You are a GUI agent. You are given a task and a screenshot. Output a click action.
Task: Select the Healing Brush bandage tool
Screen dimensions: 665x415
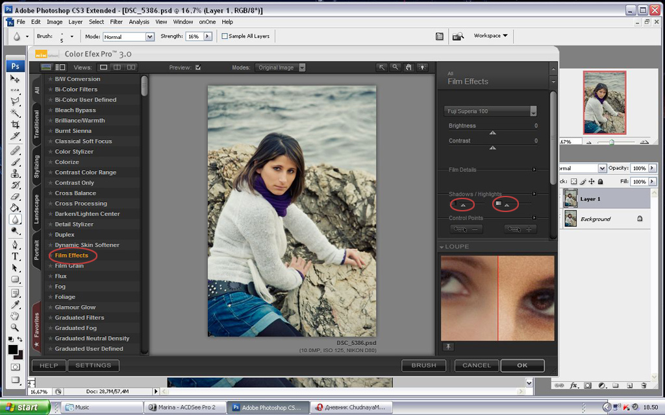coord(15,150)
